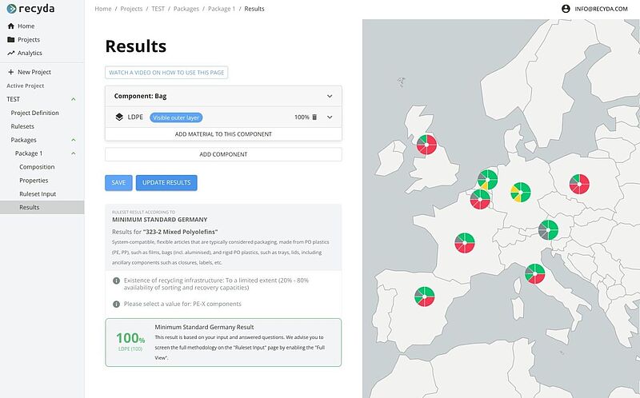Click the Save button
The width and height of the screenshot is (640, 398).
[118, 183]
